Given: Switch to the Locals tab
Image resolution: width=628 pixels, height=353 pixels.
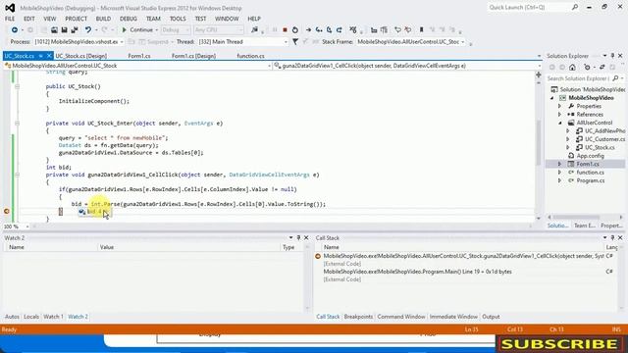Looking at the screenshot, I should click(31, 317).
